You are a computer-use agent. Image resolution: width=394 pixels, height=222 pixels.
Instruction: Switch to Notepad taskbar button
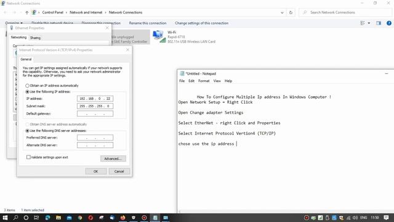pos(155,218)
